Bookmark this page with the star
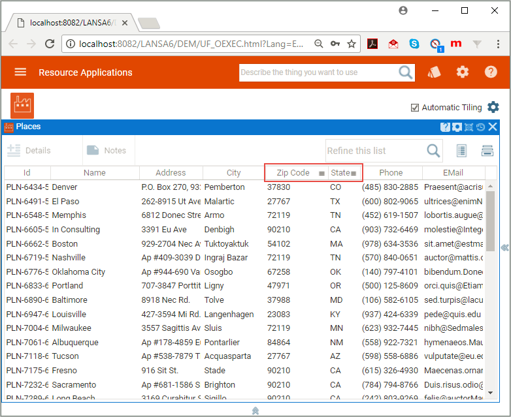 pos(352,44)
